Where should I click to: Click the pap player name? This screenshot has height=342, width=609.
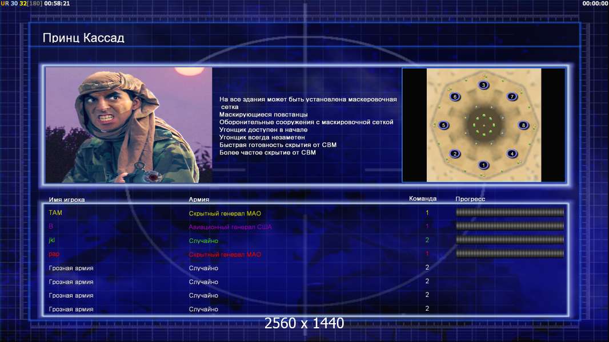[54, 254]
